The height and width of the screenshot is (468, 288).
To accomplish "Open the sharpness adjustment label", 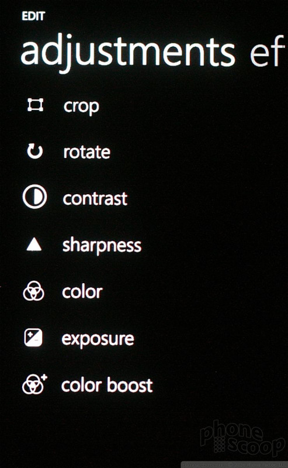I will [x=102, y=246].
